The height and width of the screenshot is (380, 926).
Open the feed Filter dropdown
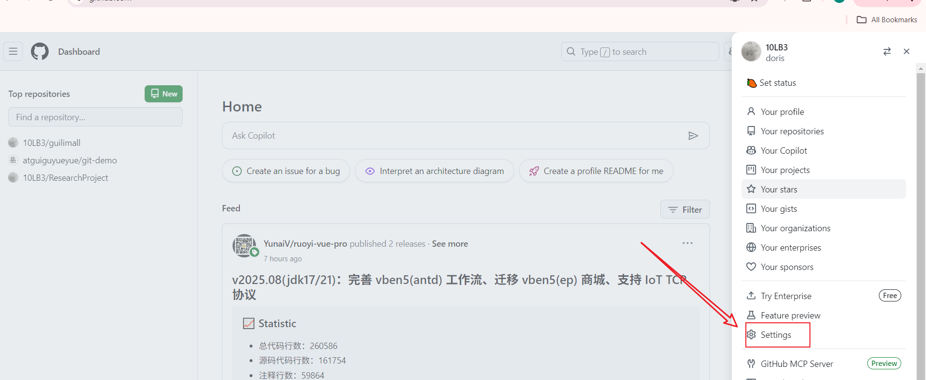coord(685,209)
